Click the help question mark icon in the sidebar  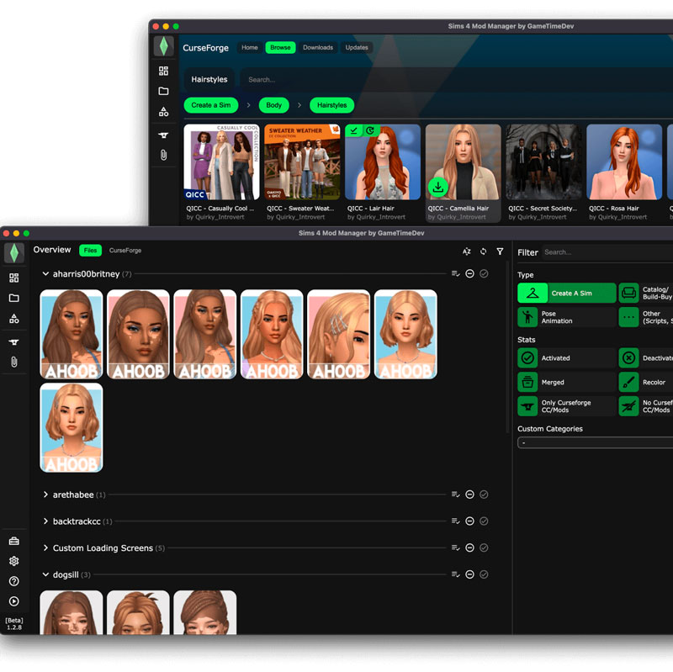[13, 581]
